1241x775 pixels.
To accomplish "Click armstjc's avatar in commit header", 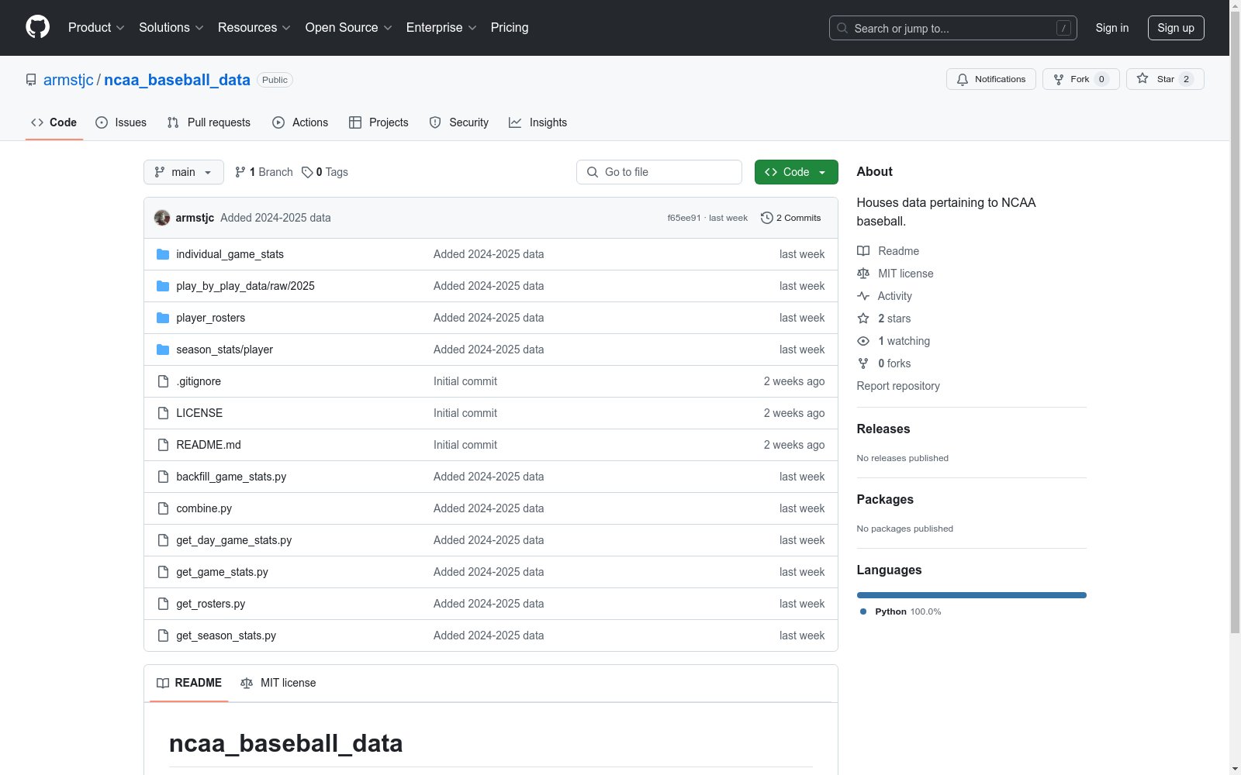I will (x=162, y=218).
